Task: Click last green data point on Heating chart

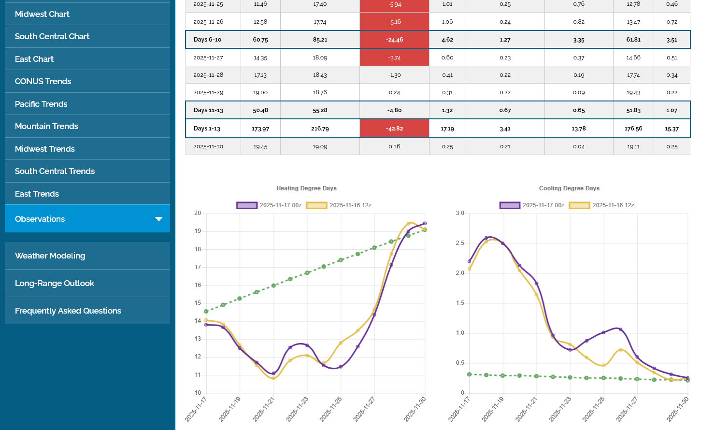Action: pyautogui.click(x=425, y=230)
